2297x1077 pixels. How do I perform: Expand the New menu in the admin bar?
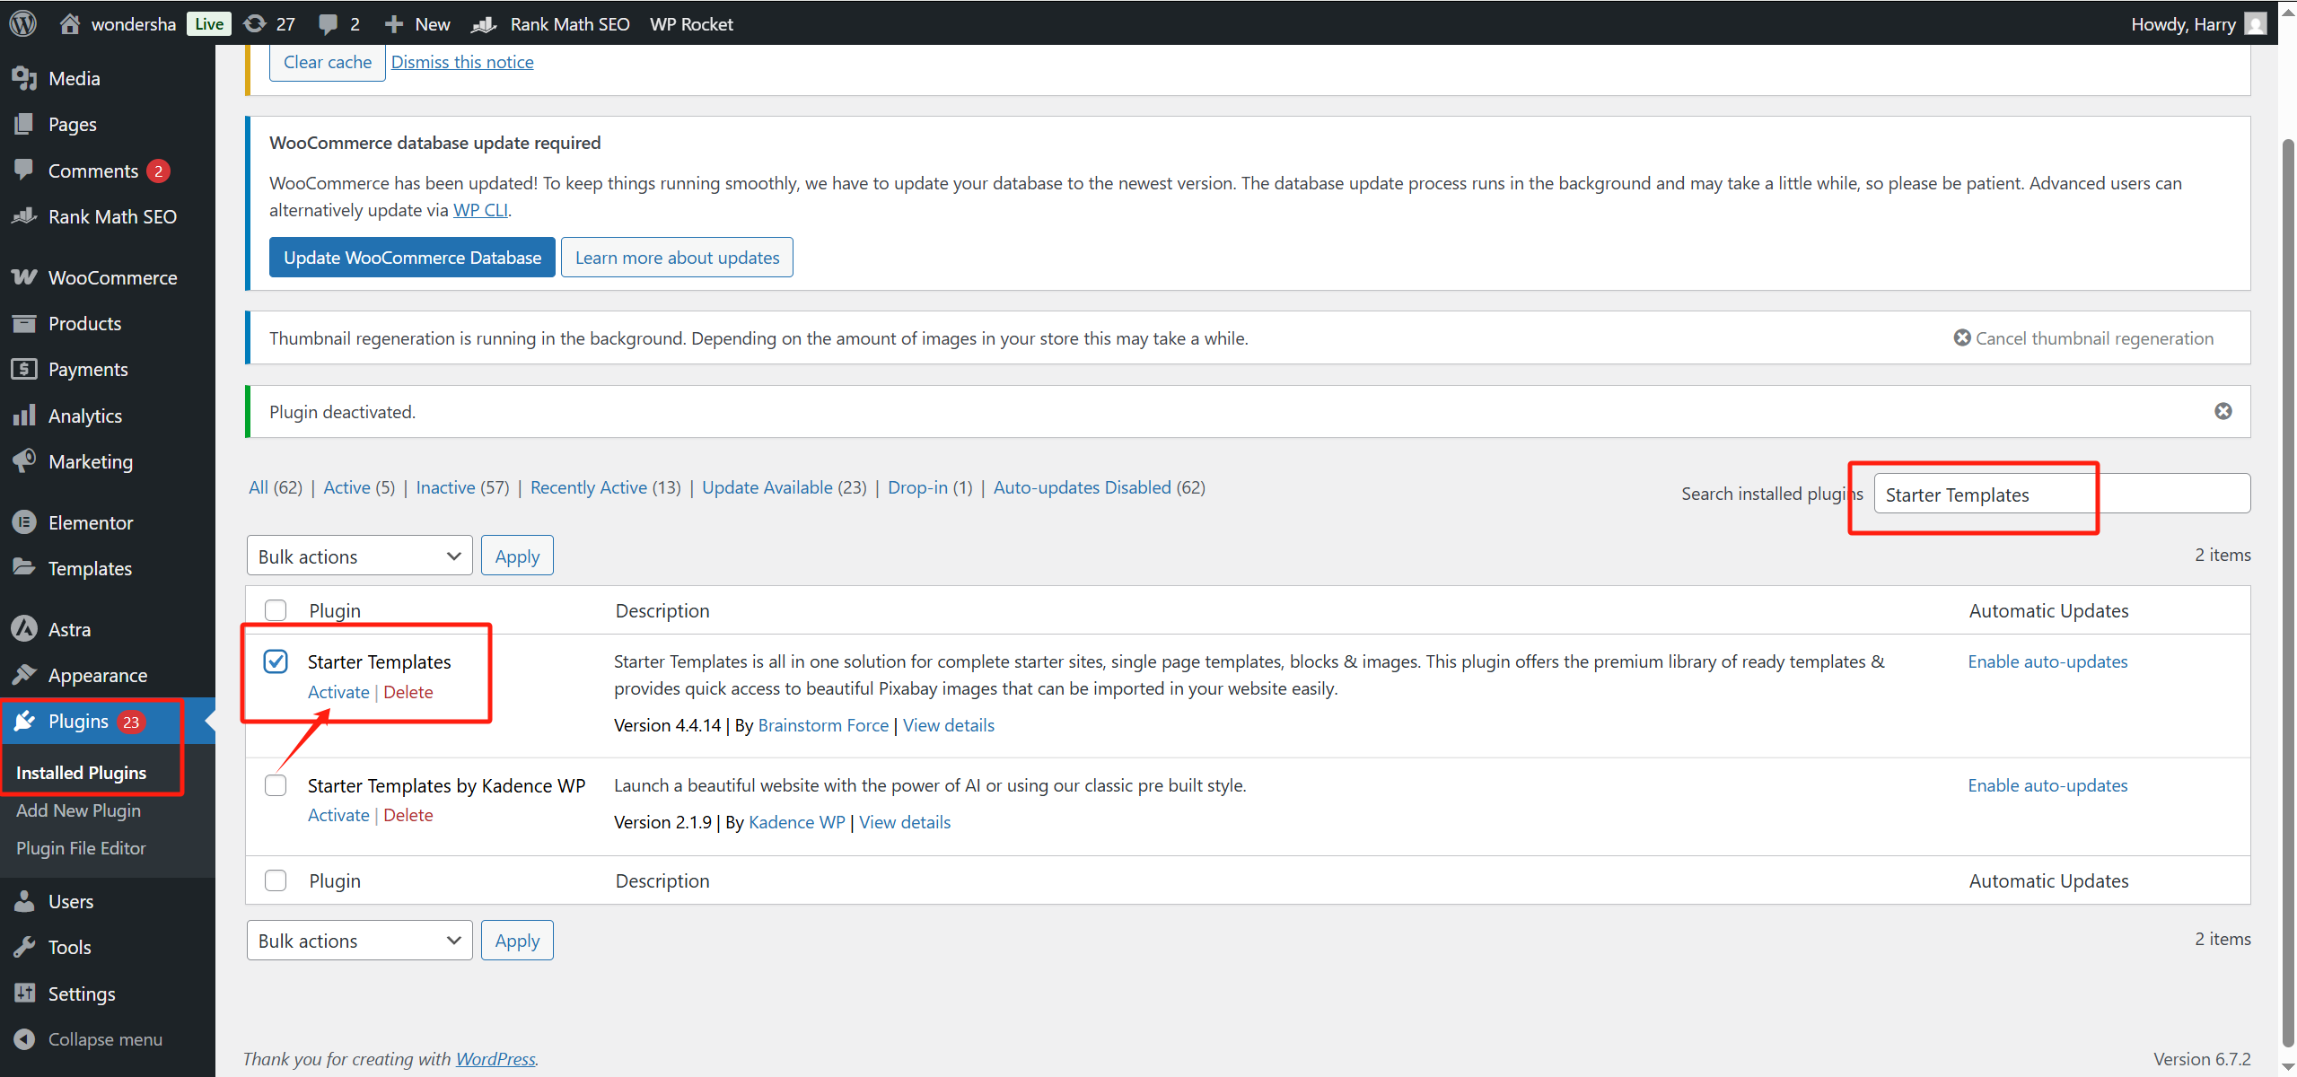coord(418,23)
